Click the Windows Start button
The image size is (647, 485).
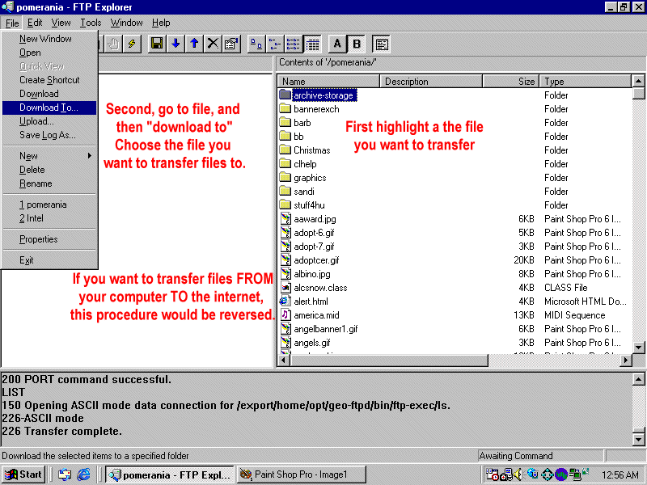[24, 474]
